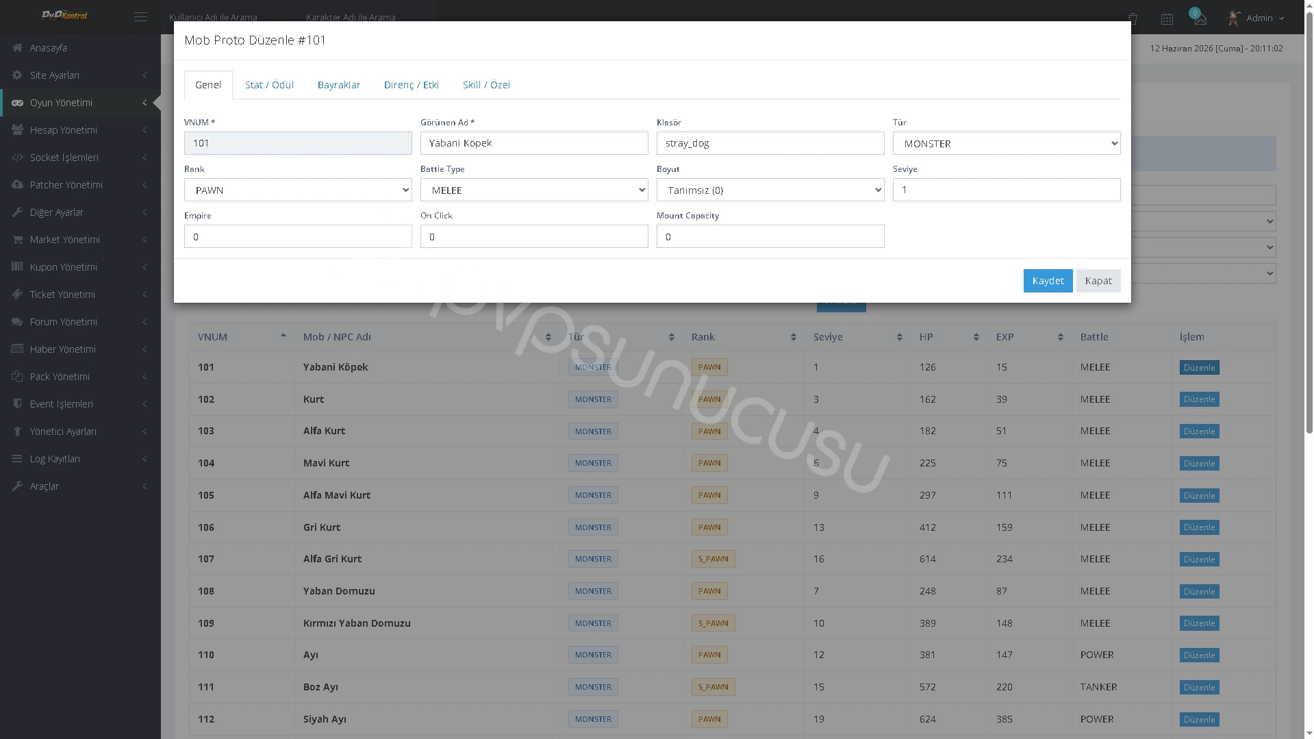Open the calendar icon in top bar
This screenshot has height=739, width=1314.
pos(1167,18)
